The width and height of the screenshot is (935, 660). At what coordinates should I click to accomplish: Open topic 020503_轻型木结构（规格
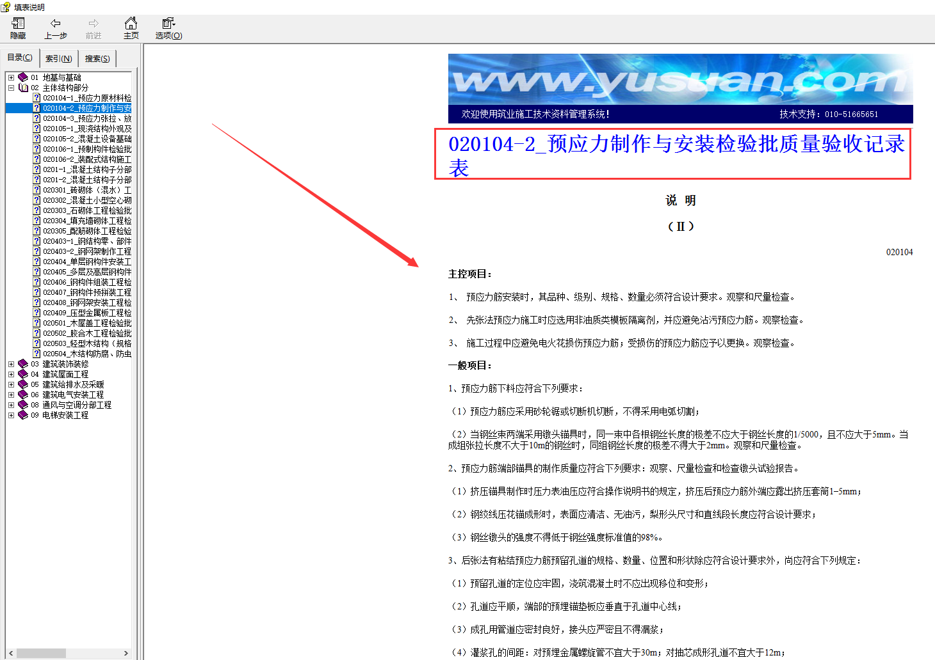[87, 343]
